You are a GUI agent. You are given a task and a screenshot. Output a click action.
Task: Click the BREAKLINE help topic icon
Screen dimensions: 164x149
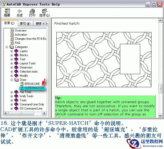coord(22,84)
